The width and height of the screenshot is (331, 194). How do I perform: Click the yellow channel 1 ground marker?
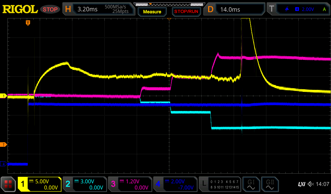pos(4,96)
